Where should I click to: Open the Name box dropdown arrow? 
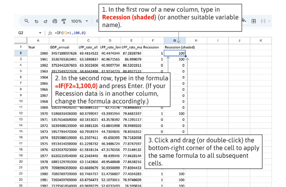pyautogui.click(x=40, y=33)
